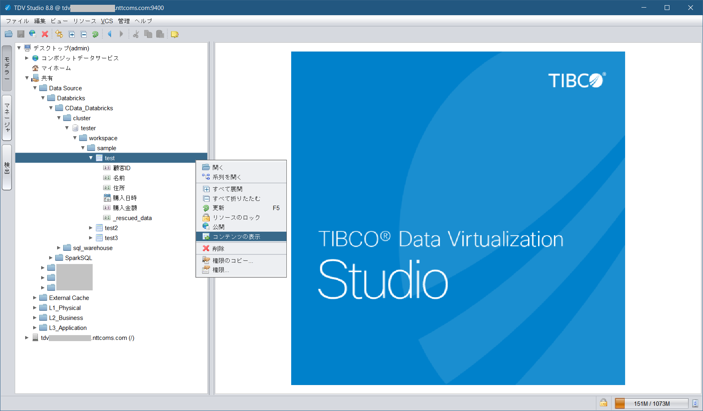The image size is (703, 411).
Task: Choose コンテンツの表示 in the context menu
Action: (x=241, y=236)
